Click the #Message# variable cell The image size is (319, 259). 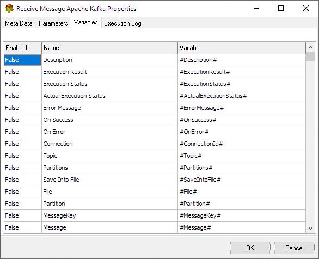[x=242, y=227]
